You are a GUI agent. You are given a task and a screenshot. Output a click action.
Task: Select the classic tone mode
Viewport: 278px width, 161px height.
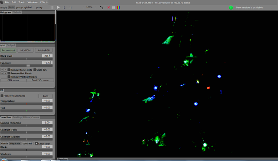(x=5, y=144)
